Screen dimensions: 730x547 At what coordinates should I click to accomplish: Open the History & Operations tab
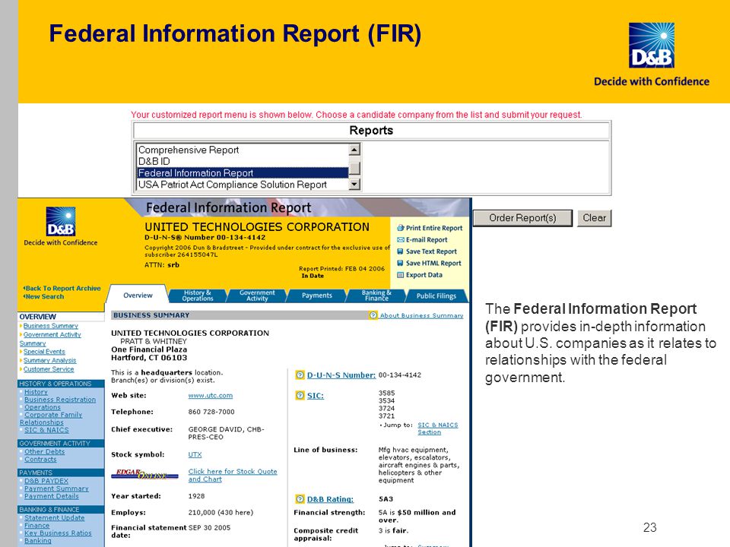pos(198,296)
